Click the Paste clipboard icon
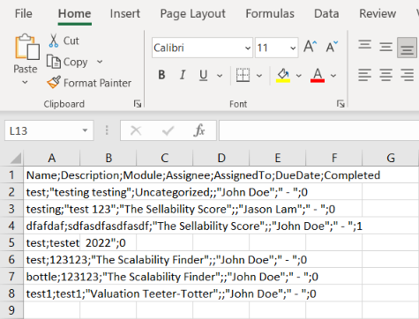419x319 pixels. pos(27,47)
